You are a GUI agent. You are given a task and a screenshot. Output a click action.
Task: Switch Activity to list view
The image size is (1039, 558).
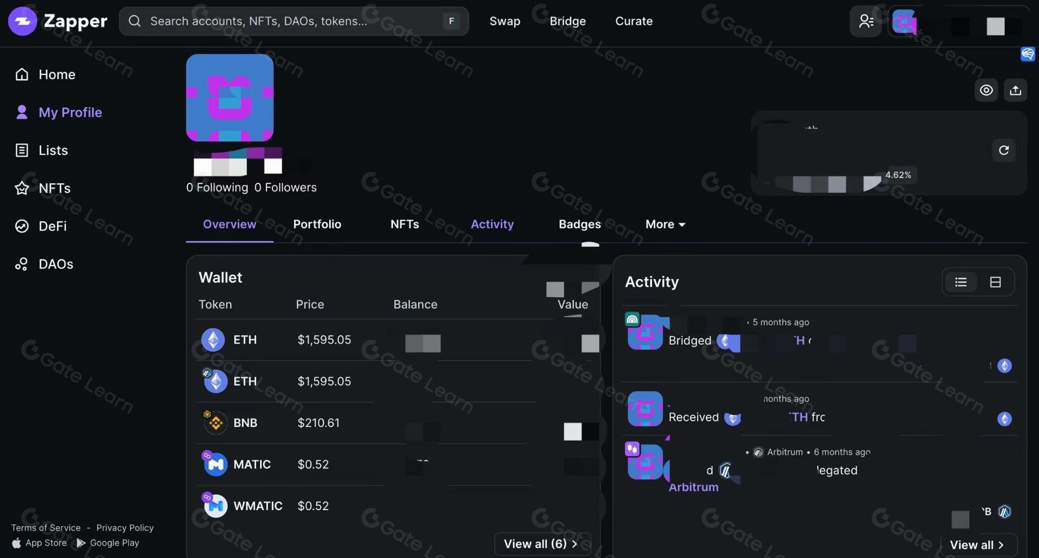coord(961,282)
